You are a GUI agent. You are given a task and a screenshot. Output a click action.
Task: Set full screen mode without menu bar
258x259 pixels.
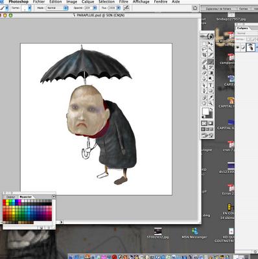pyautogui.click(x=211, y=129)
